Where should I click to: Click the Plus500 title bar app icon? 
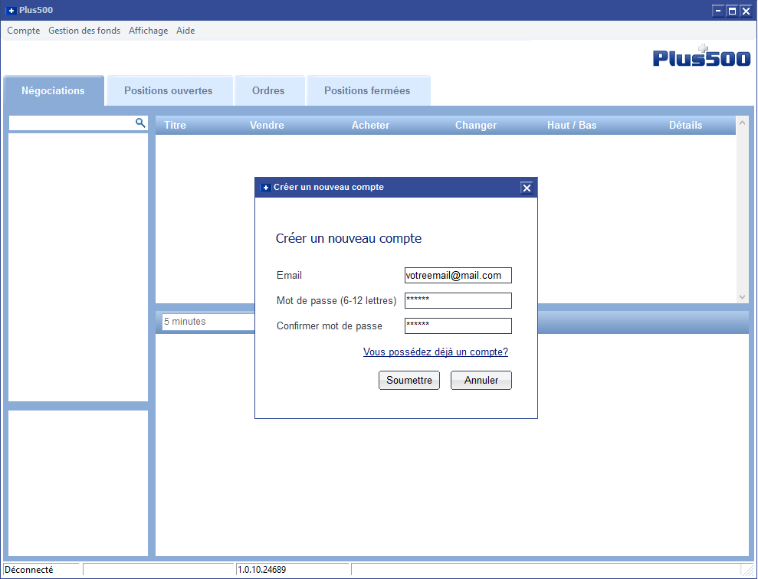pos(11,10)
